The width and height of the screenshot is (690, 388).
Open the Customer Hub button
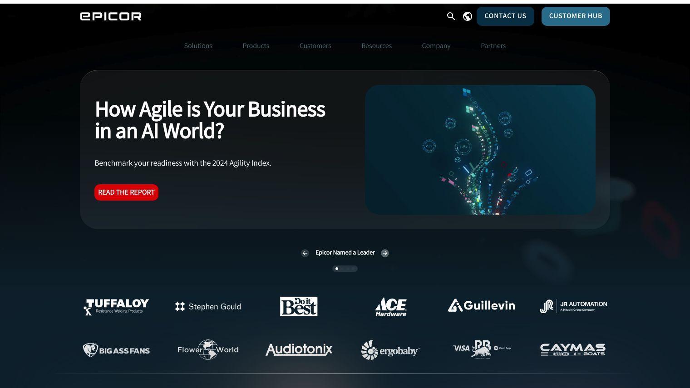coord(576,16)
